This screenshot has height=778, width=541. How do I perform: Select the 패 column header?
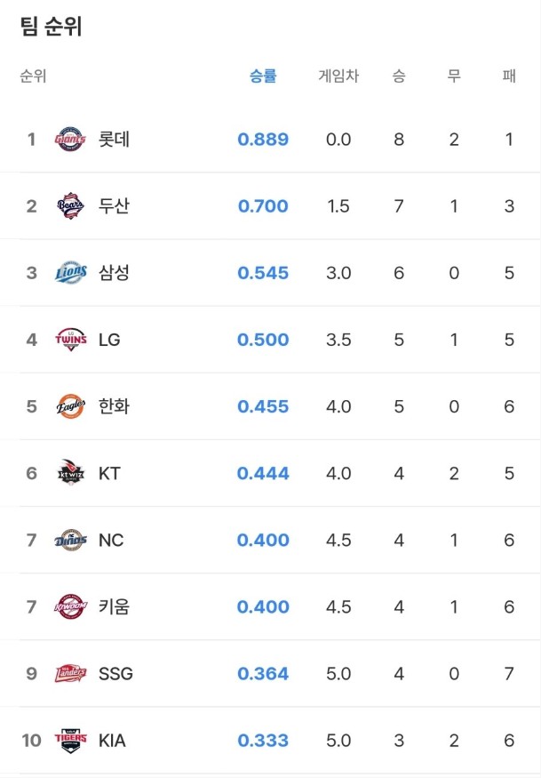509,76
